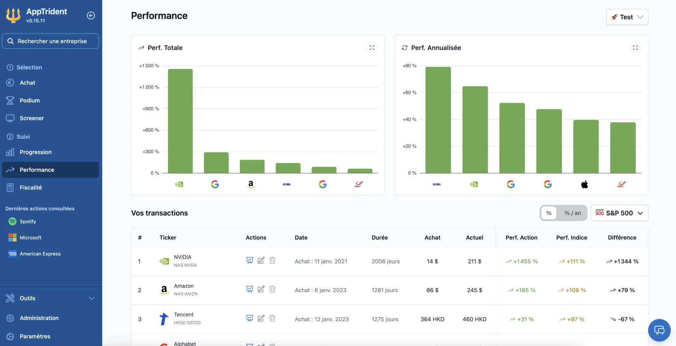Switch transactions to % total mode

(x=549, y=213)
